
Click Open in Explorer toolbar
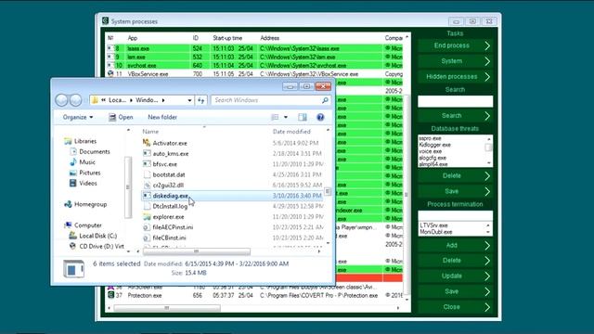121,118
